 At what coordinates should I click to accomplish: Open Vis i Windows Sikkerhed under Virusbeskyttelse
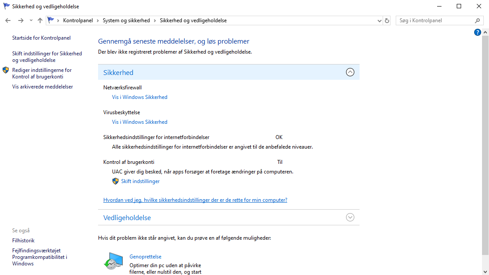coord(140,122)
